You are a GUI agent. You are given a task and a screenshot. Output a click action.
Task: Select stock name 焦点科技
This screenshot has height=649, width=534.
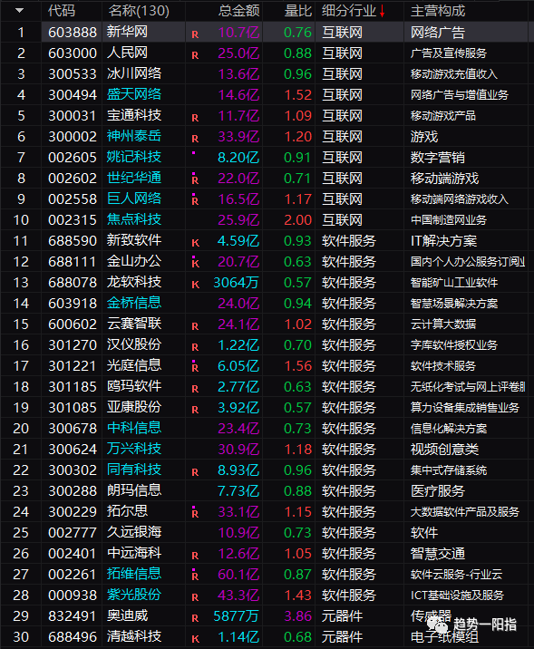134,219
